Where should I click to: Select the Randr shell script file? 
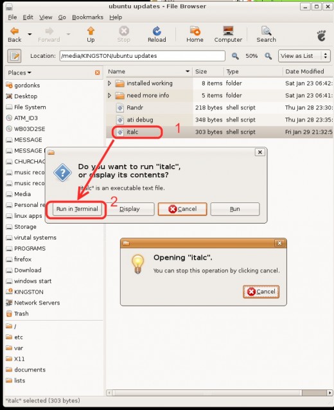click(135, 107)
